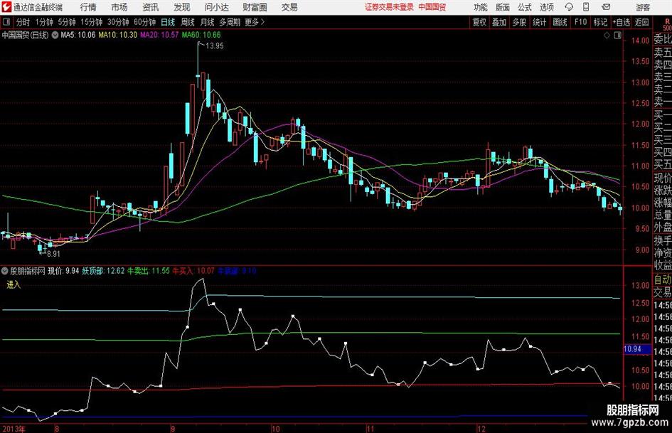Click the 多股 multi-stock button
Screen dimensions: 672x433
click(x=519, y=22)
